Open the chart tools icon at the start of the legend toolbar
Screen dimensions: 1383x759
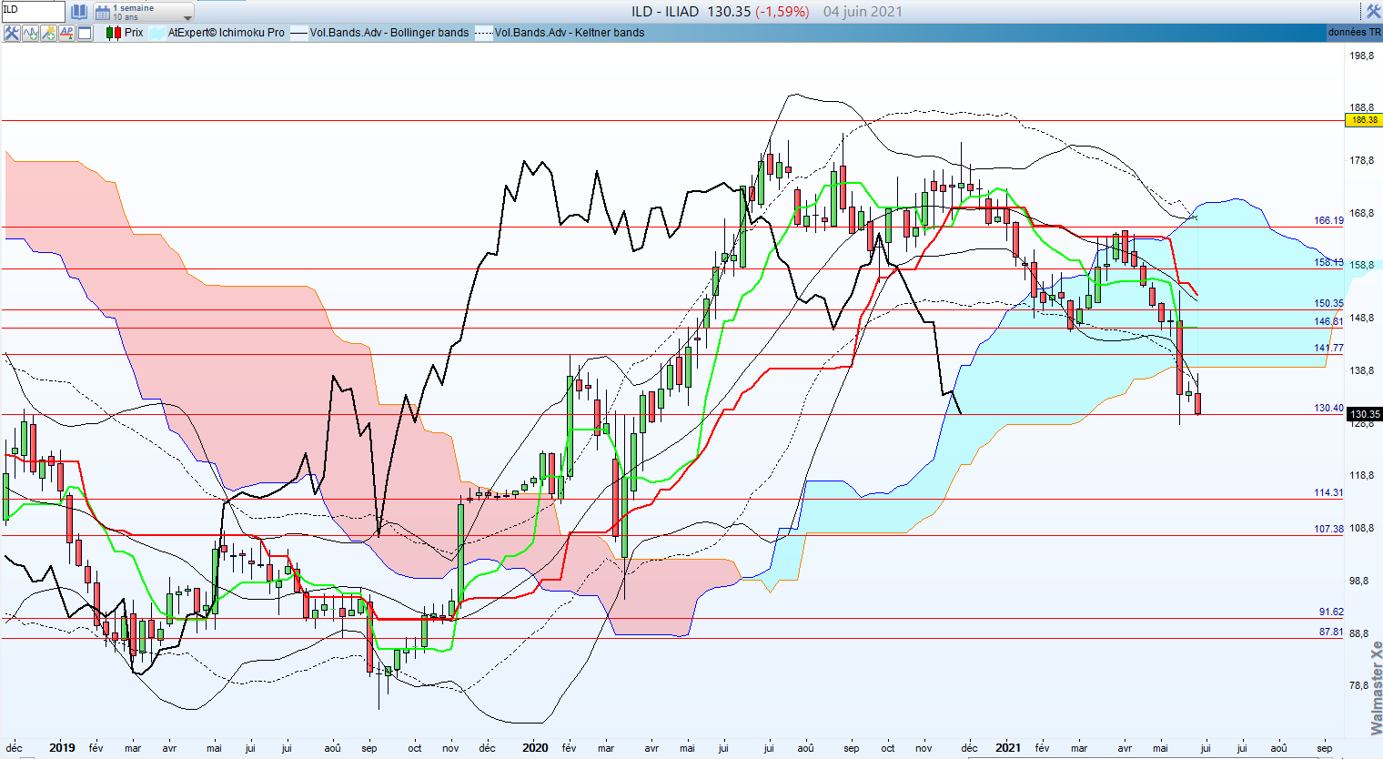(12, 33)
